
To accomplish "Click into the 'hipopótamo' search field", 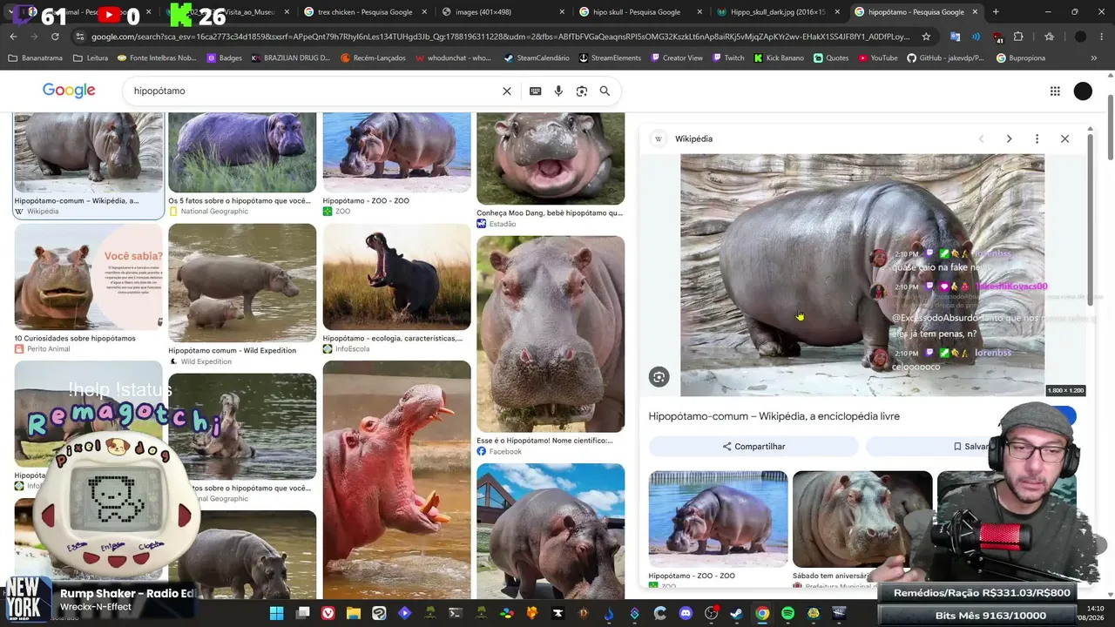I will coord(314,91).
